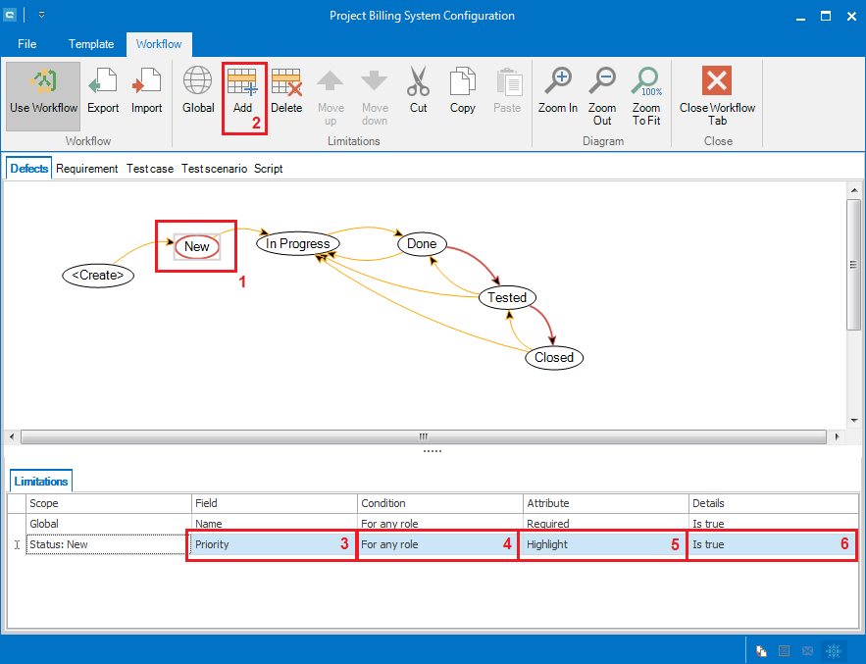Viewport: 866px width, 664px height.
Task: Open the File menu
Action: click(27, 44)
